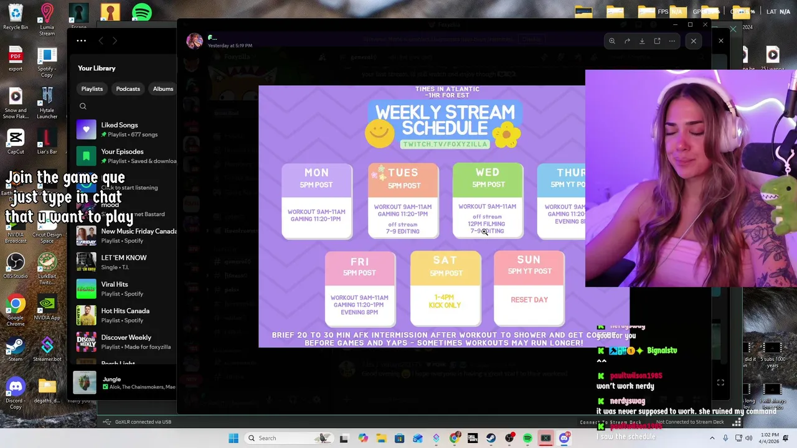The width and height of the screenshot is (797, 448).
Task: Open the Recycle Bin desktop icon
Action: (x=16, y=17)
